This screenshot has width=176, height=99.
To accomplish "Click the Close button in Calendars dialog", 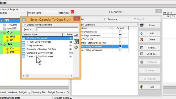I will click(x=150, y=25).
